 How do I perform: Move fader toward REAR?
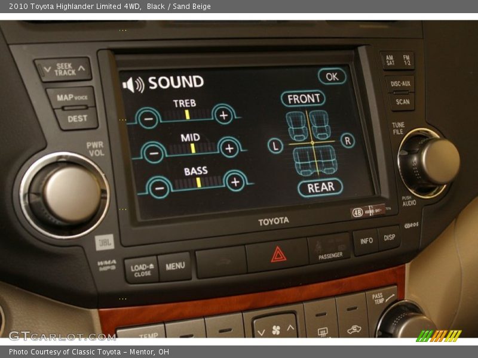(320, 187)
